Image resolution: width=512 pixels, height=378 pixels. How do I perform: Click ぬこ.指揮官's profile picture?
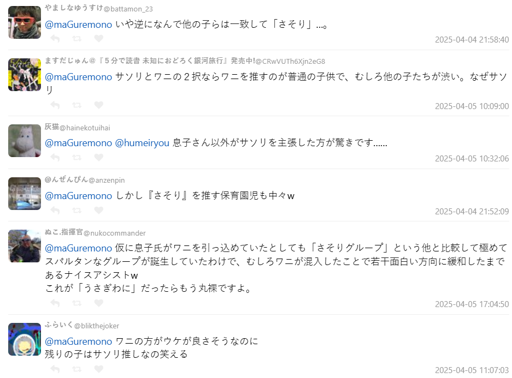click(x=25, y=246)
